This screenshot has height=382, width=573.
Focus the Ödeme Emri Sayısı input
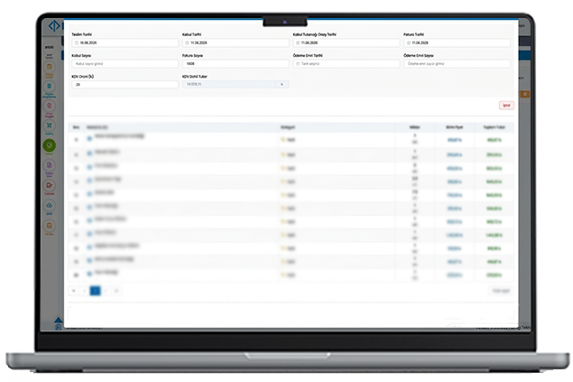[457, 63]
